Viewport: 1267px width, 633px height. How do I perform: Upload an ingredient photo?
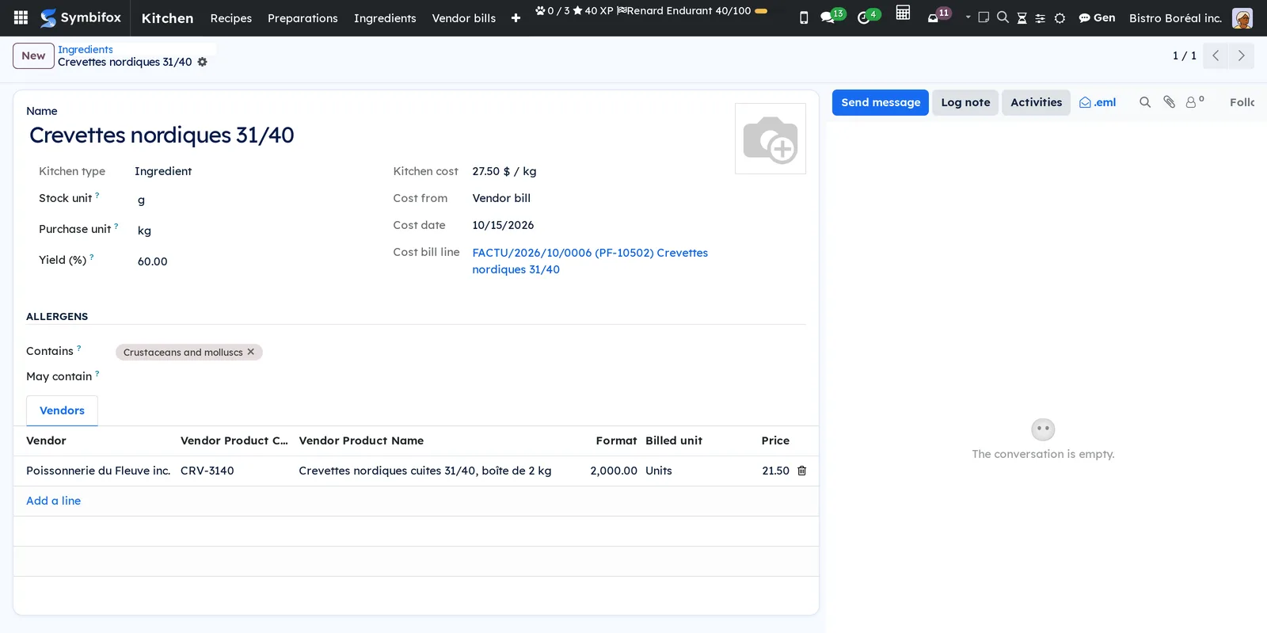(x=770, y=139)
